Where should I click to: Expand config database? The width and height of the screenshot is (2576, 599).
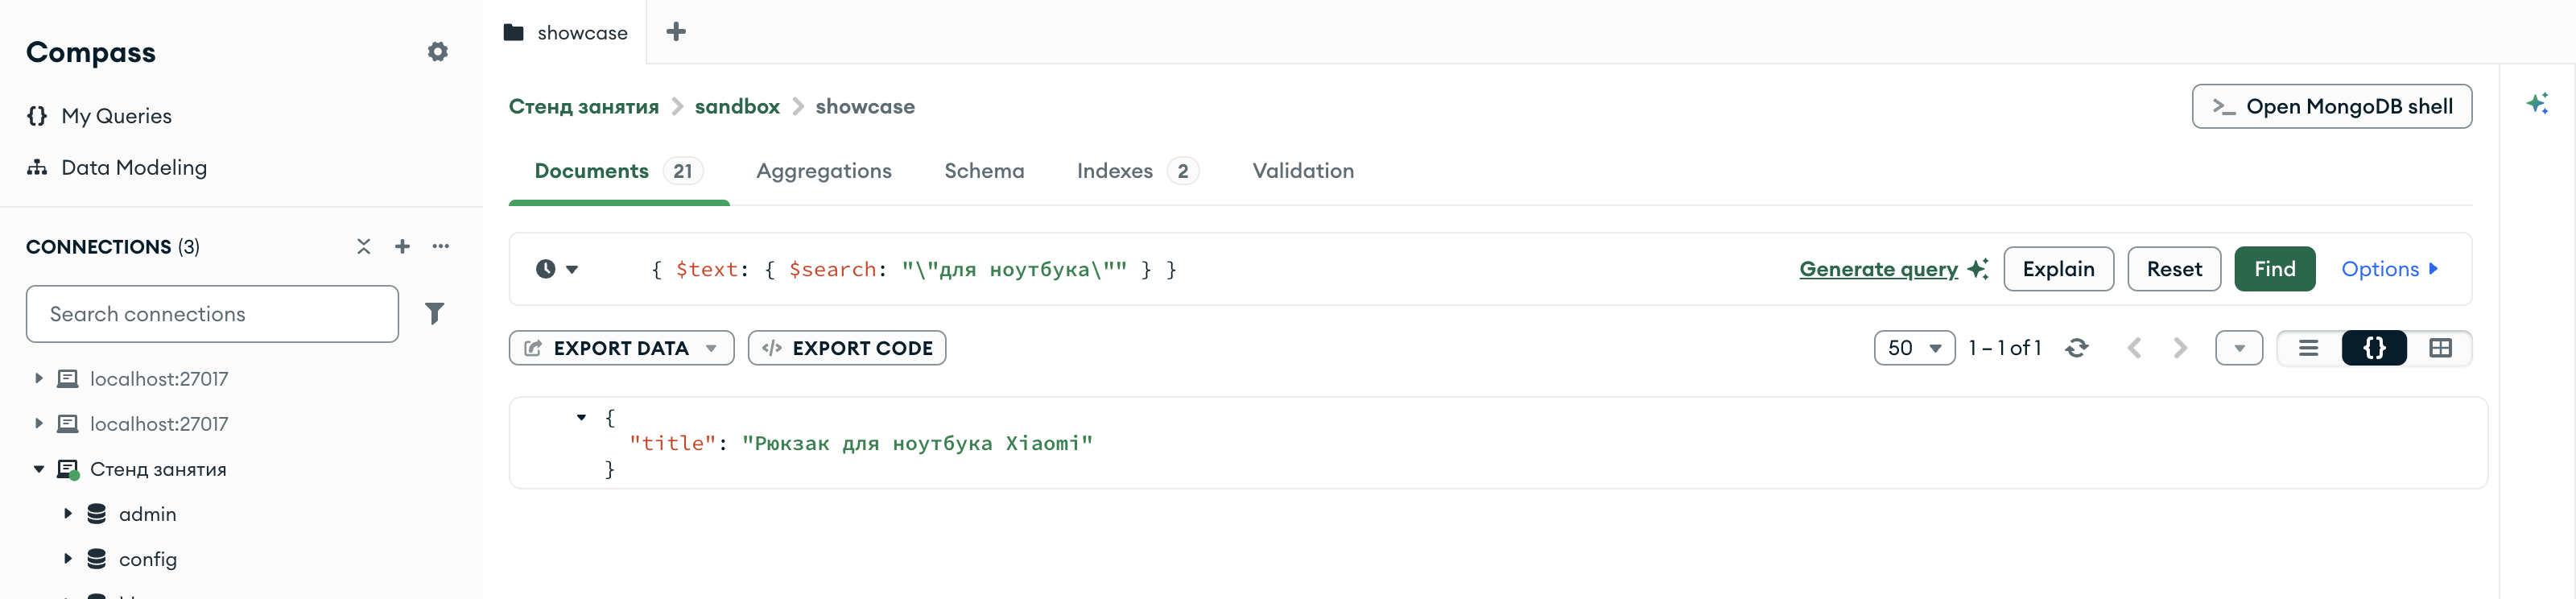[x=68, y=559]
